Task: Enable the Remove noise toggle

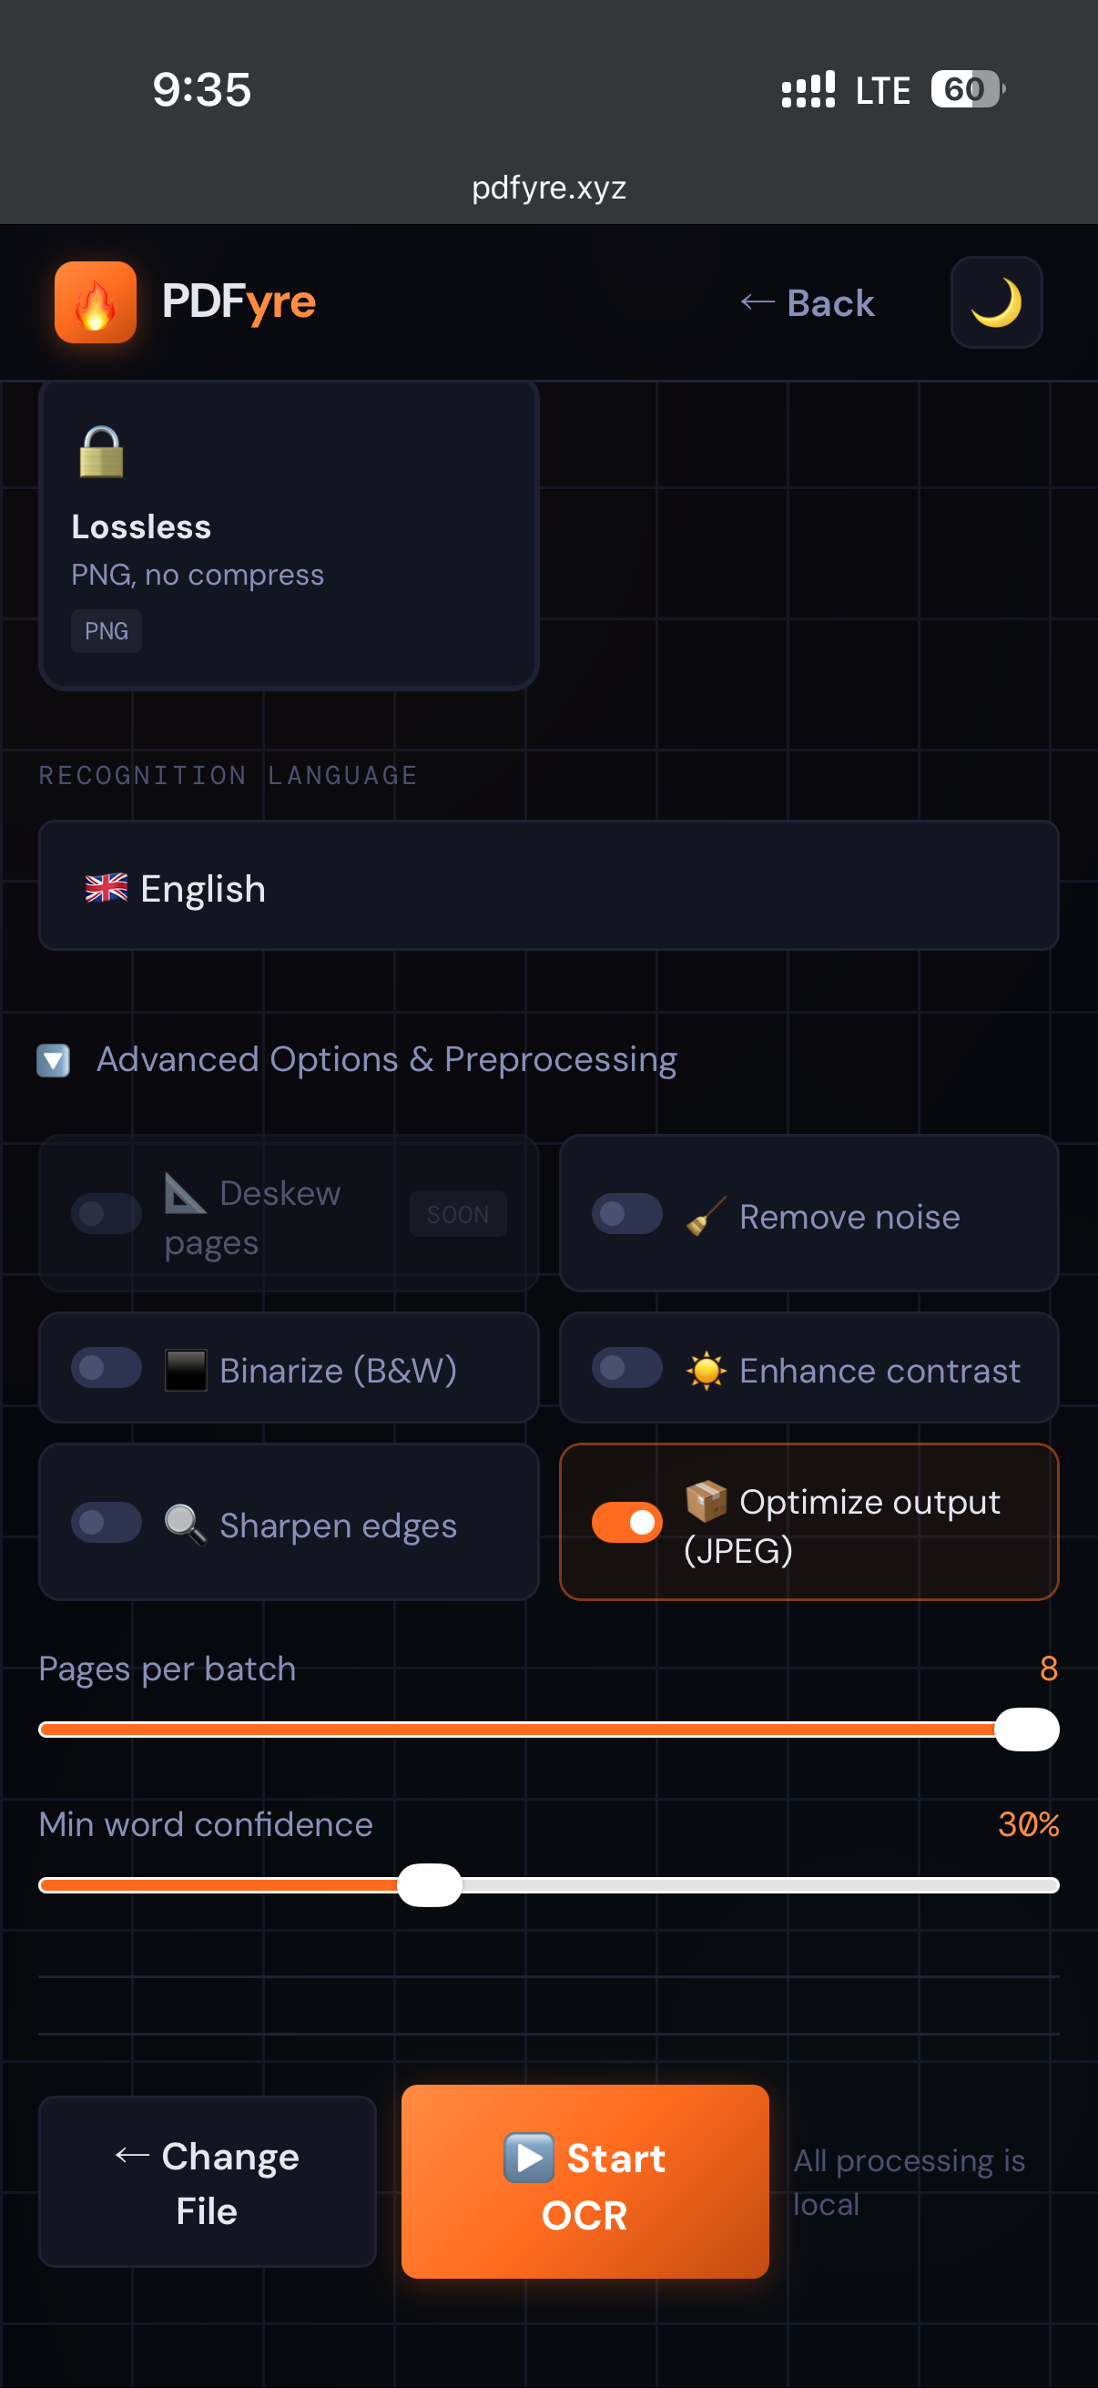Action: click(x=627, y=1213)
